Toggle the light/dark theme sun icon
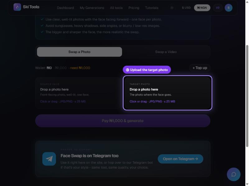Image resolution: width=249 pixels, height=186 pixels. point(172,8)
